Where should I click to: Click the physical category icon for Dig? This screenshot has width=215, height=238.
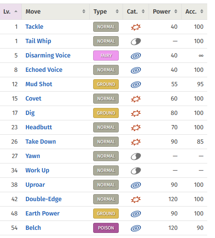(x=136, y=113)
